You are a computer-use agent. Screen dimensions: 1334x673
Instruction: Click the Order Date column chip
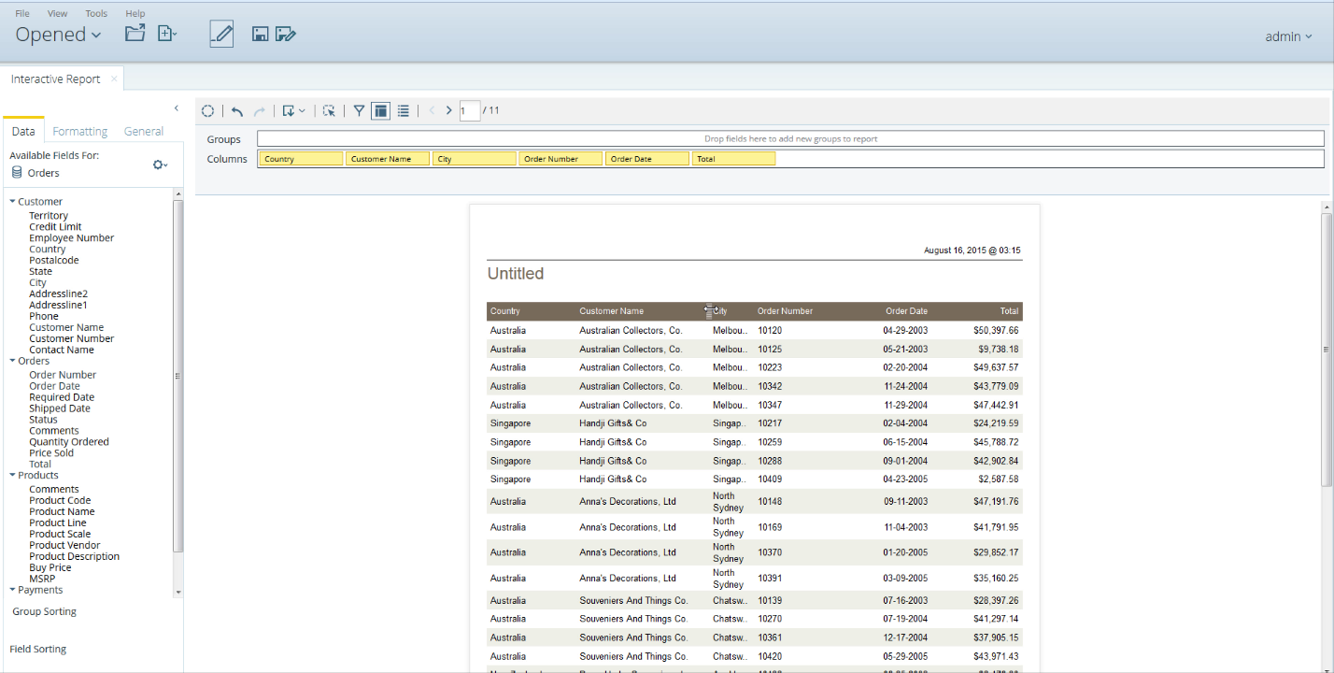click(x=647, y=159)
